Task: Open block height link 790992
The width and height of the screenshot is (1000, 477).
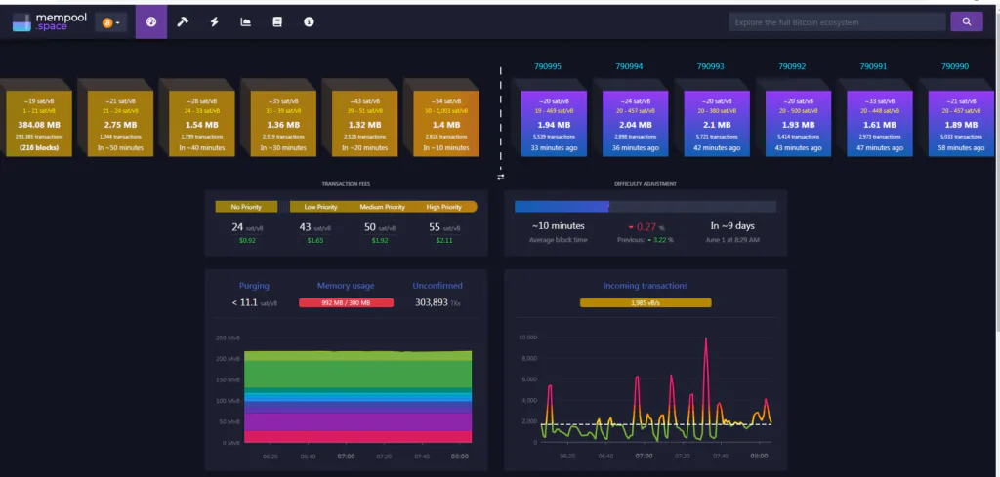Action: click(x=792, y=66)
